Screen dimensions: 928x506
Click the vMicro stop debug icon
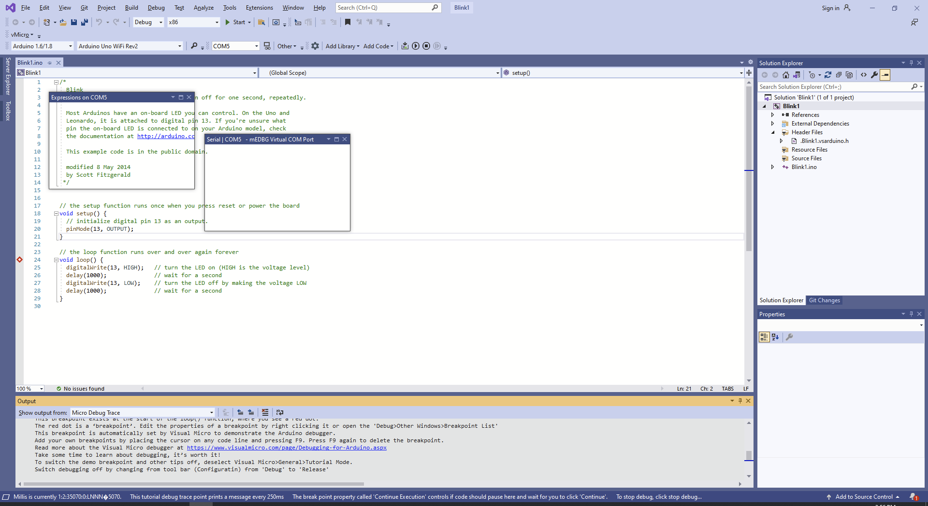tap(426, 46)
